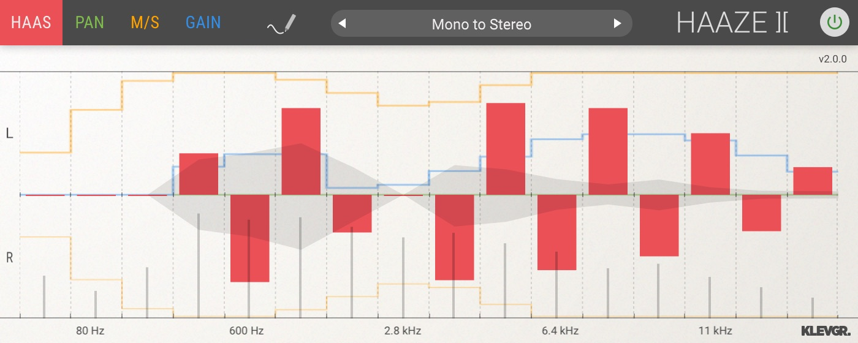Click the freehand draw pencil icon
Image resolution: width=858 pixels, height=343 pixels.
click(x=281, y=24)
